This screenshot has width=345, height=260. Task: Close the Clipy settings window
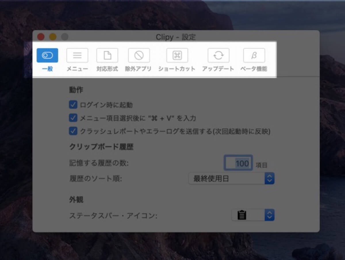coord(41,37)
